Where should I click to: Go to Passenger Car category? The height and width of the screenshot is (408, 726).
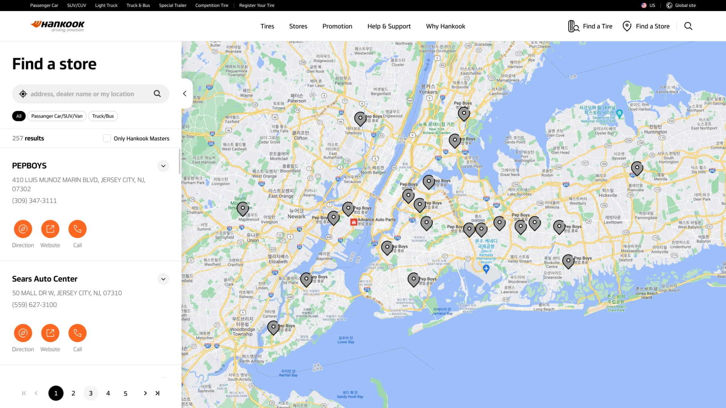(x=44, y=5)
